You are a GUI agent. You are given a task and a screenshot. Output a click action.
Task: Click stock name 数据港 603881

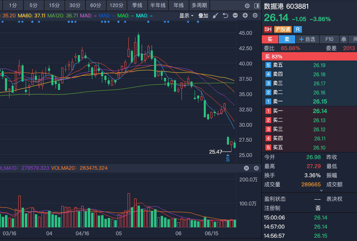(x=286, y=6)
